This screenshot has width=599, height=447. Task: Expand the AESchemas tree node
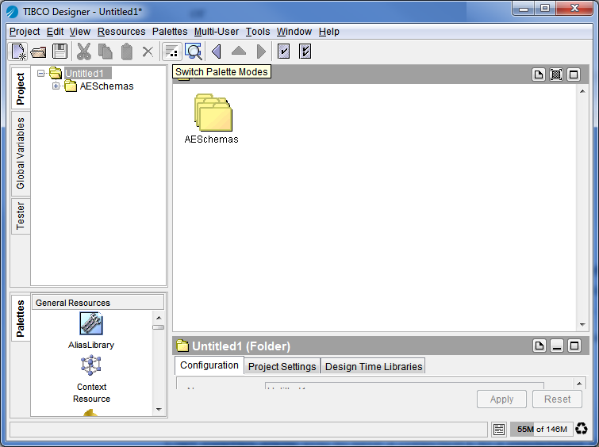(56, 86)
